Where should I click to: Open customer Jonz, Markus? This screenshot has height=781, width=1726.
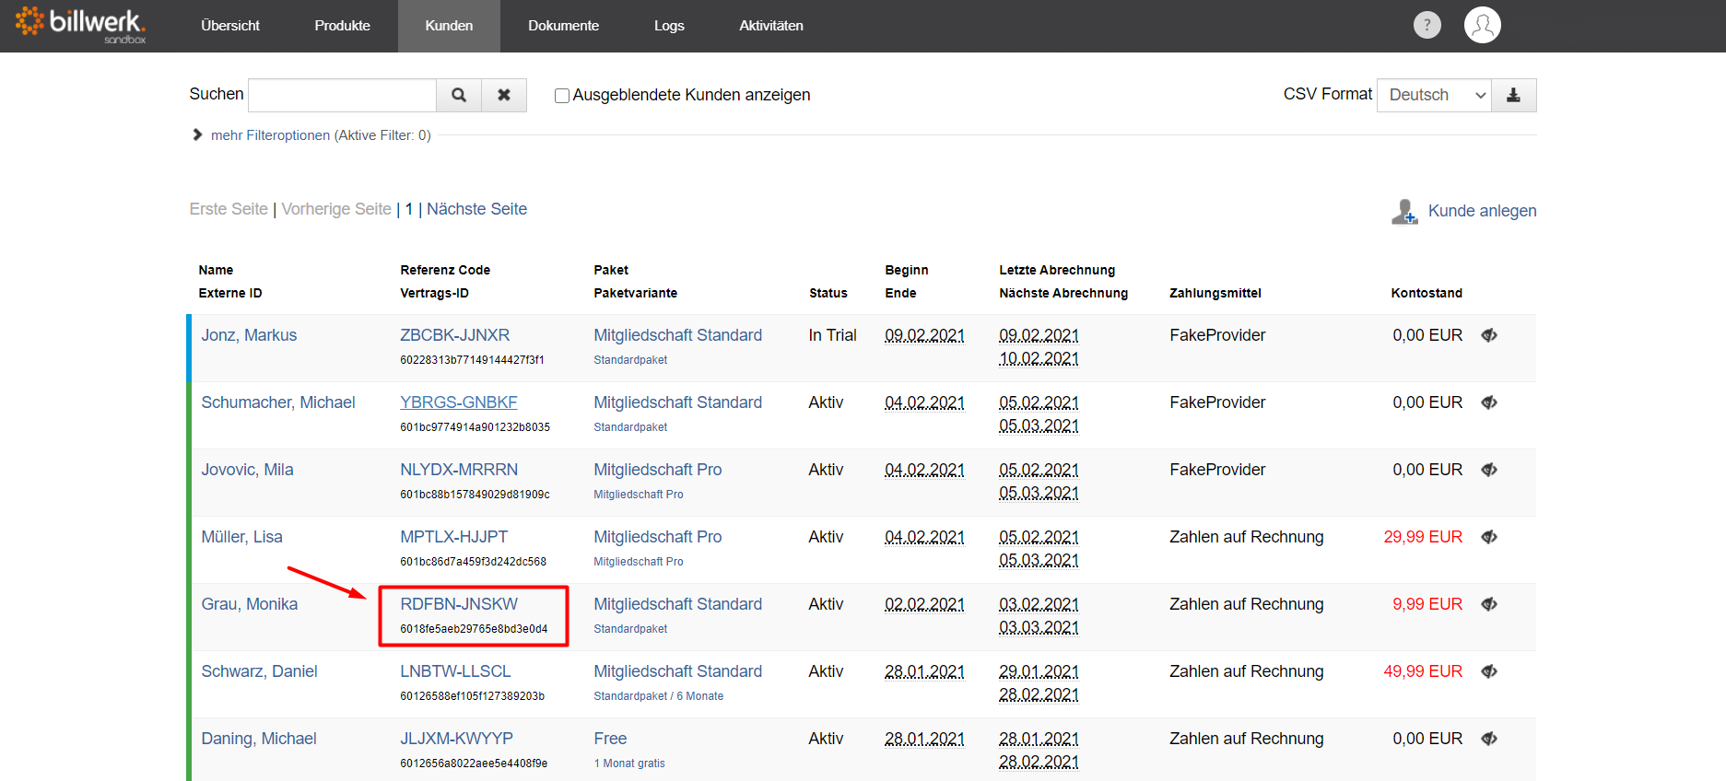click(x=249, y=335)
